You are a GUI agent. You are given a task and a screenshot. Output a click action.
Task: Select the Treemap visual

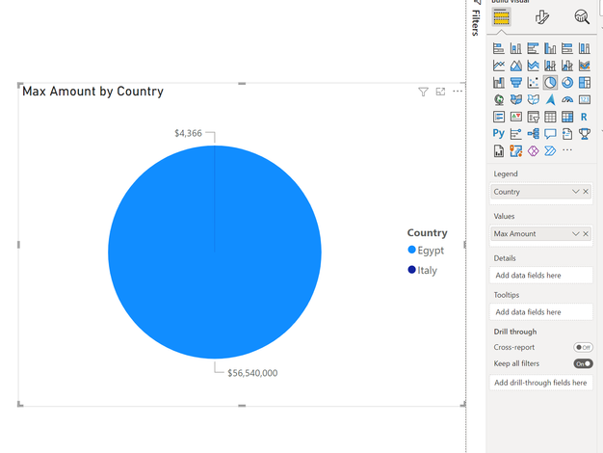pyautogui.click(x=584, y=82)
